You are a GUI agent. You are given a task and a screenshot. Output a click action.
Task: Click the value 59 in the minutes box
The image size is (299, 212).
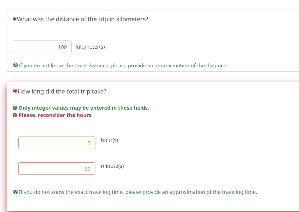point(87,169)
